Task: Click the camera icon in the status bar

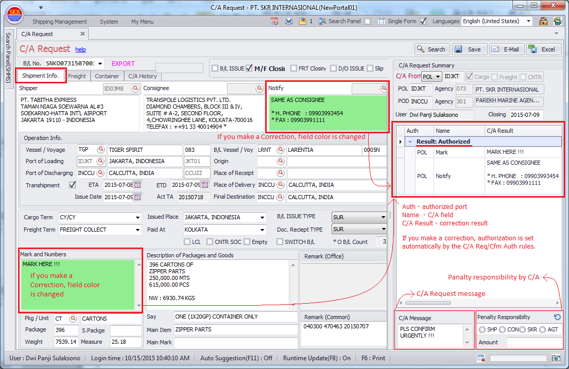Action: pyautogui.click(x=556, y=358)
